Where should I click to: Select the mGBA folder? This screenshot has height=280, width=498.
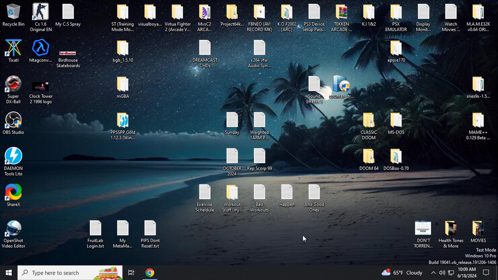tap(123, 87)
